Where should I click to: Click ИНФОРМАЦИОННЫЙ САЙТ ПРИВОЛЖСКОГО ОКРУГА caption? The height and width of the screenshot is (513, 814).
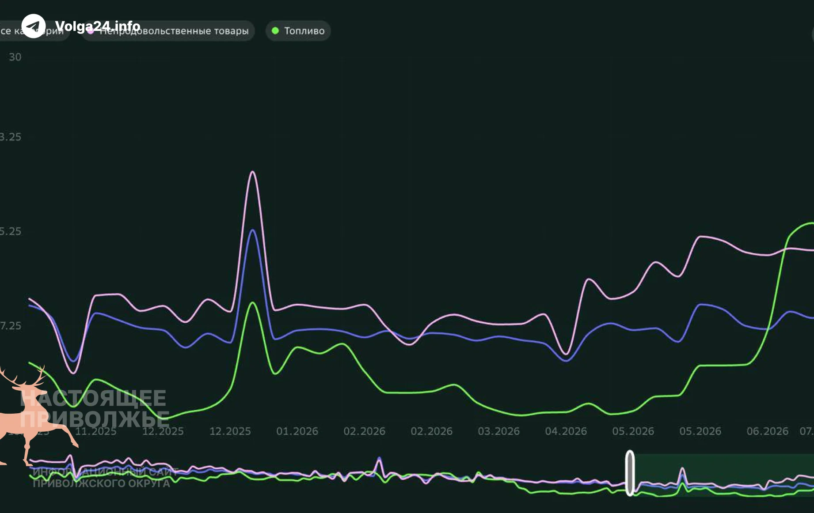[x=105, y=477]
